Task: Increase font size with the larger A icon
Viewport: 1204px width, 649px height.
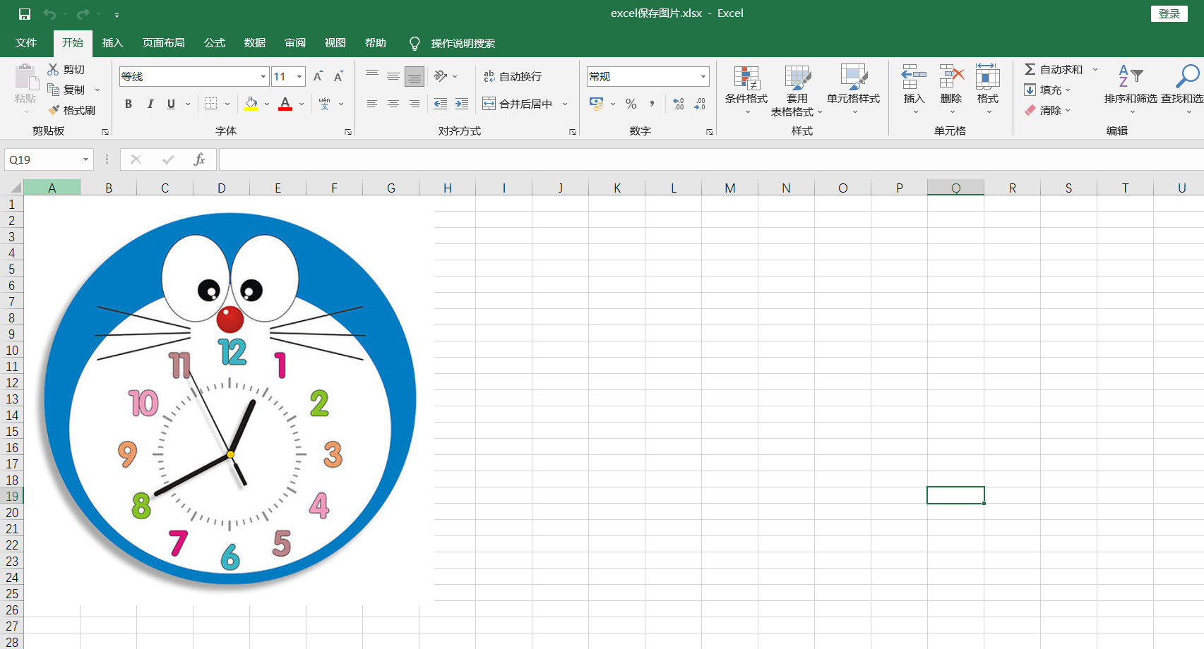Action: pyautogui.click(x=318, y=76)
